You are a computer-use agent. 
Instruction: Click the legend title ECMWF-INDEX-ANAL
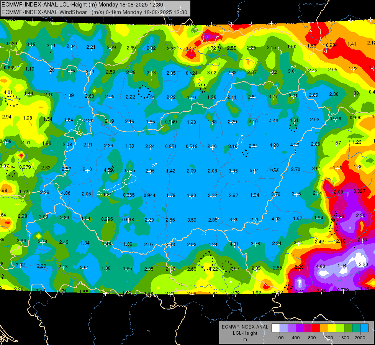[245, 327]
